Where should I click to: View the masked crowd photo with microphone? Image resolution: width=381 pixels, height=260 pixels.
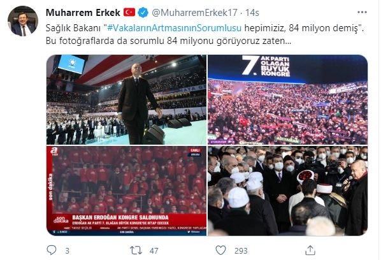288,191
